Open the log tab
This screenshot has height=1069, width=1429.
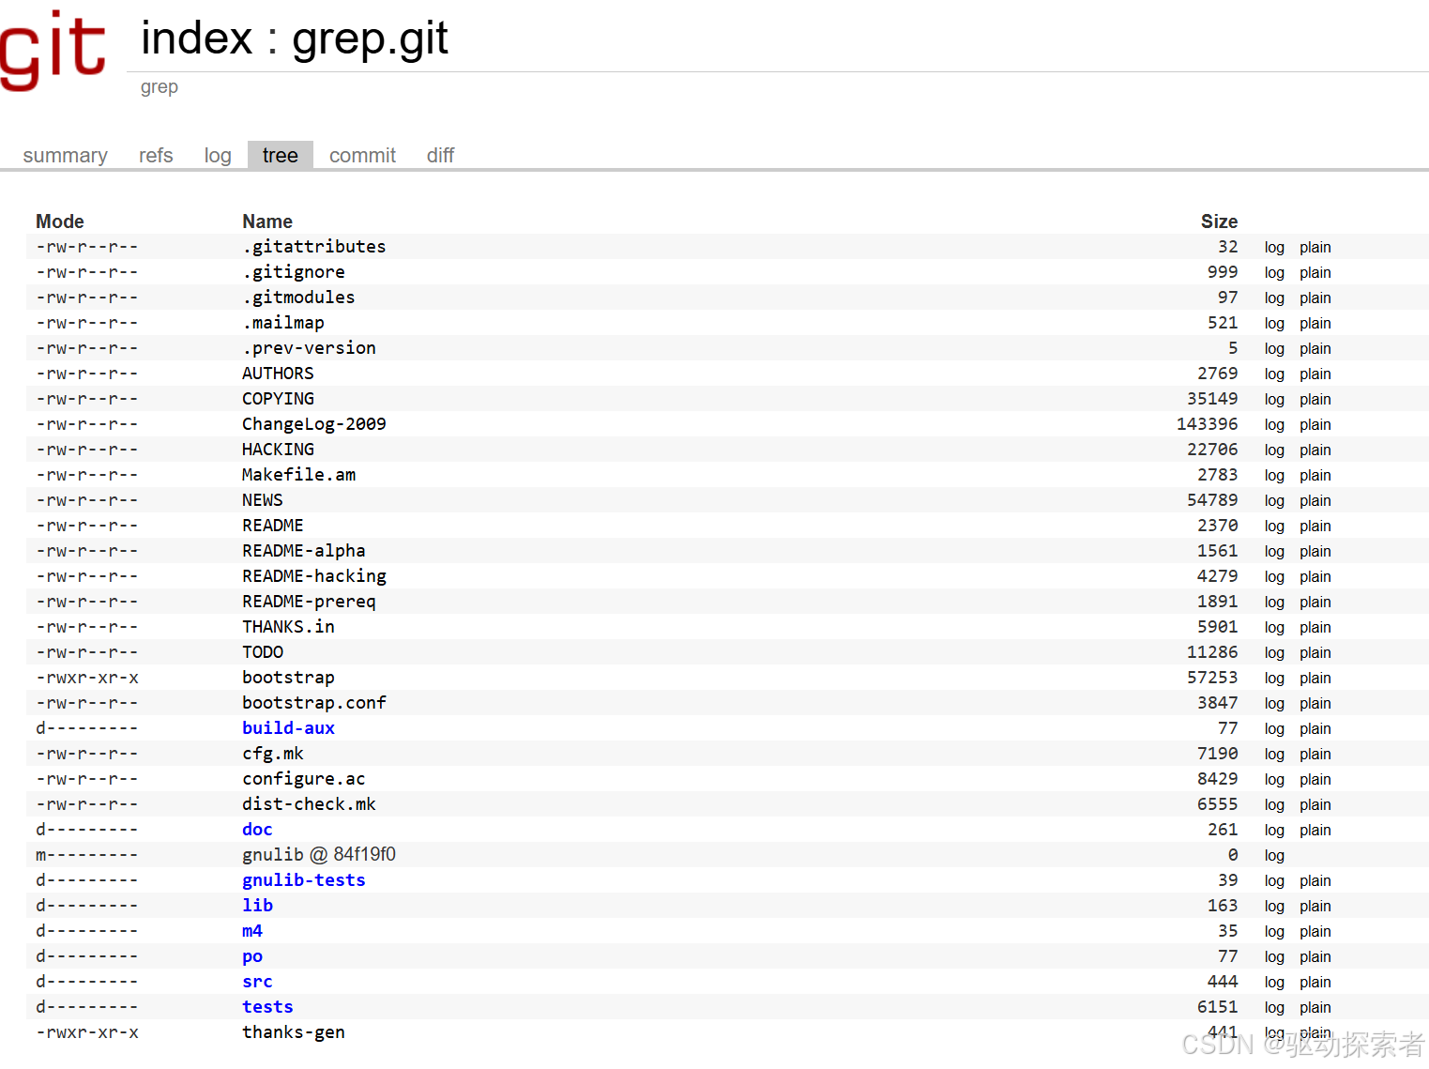[217, 155]
